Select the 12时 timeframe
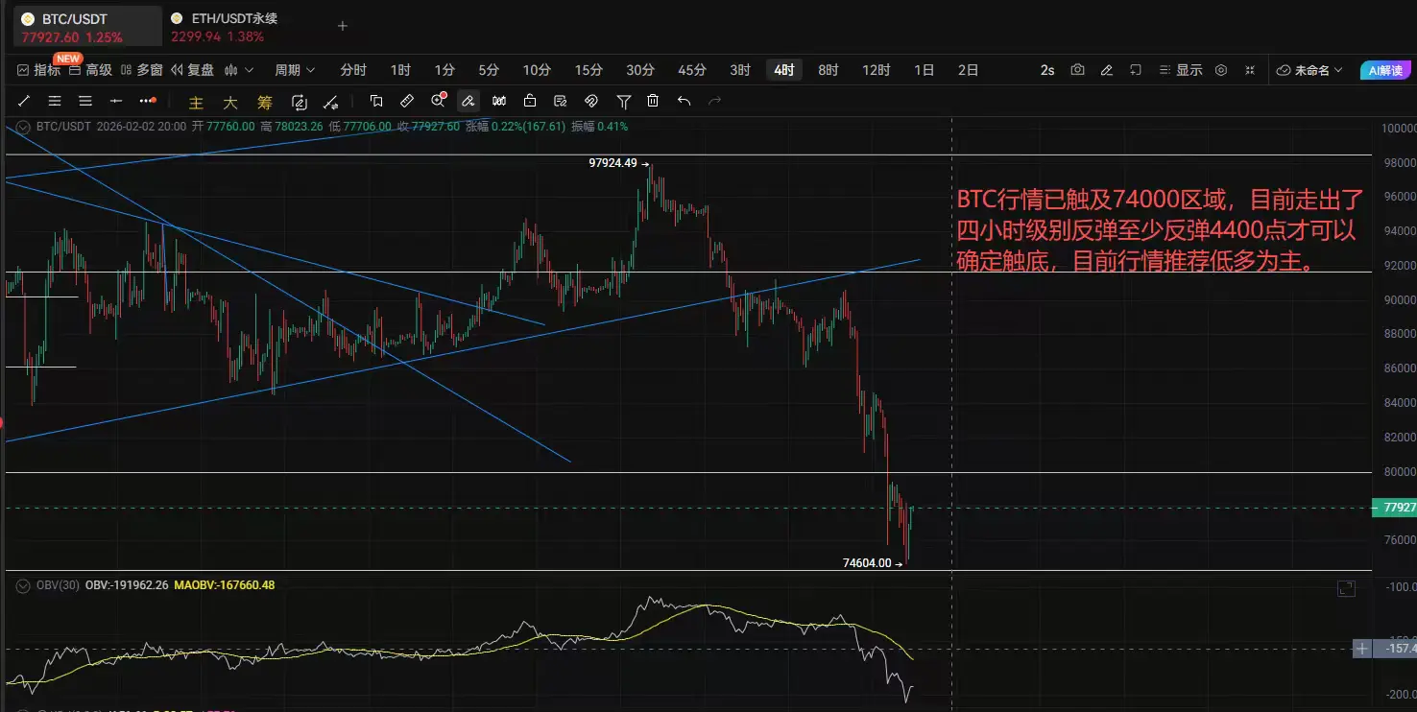 coord(877,70)
